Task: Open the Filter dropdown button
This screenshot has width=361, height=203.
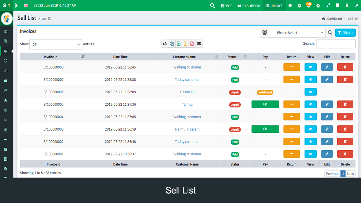Action: tap(345, 32)
